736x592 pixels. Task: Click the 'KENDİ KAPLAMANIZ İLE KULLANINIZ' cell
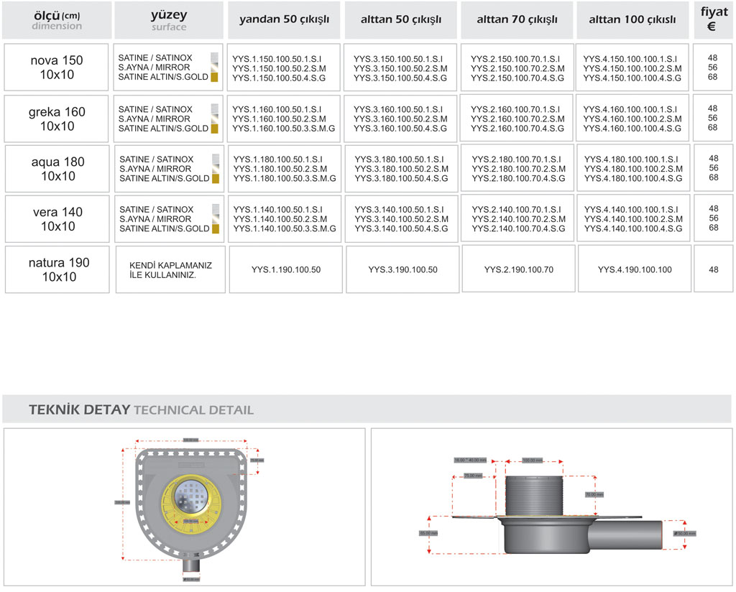pyautogui.click(x=170, y=270)
